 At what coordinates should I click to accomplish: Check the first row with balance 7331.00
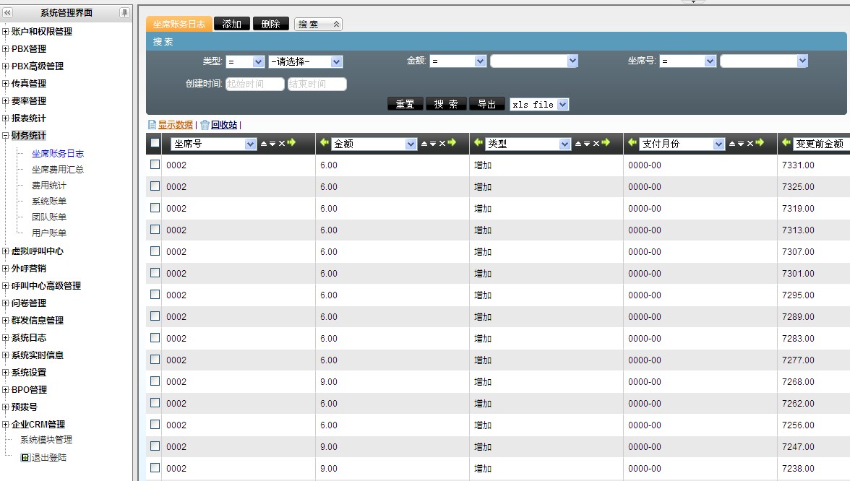155,165
